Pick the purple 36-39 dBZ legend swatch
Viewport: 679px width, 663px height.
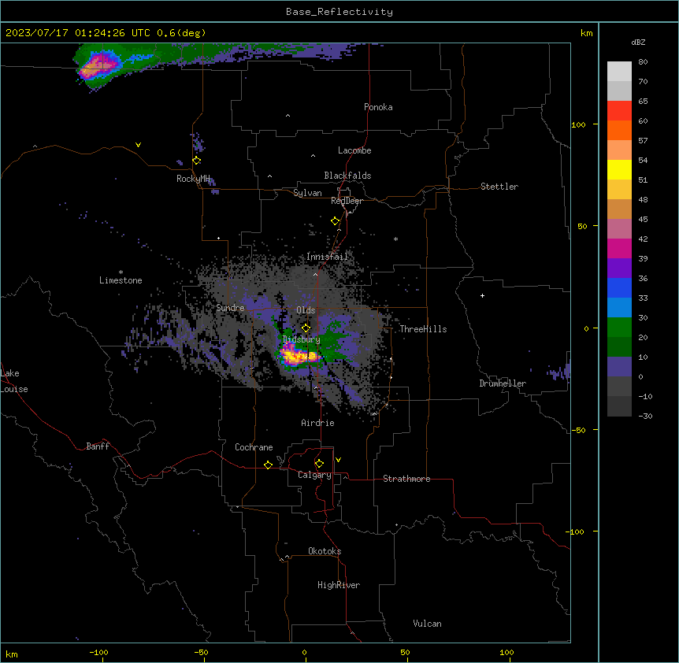click(x=619, y=269)
